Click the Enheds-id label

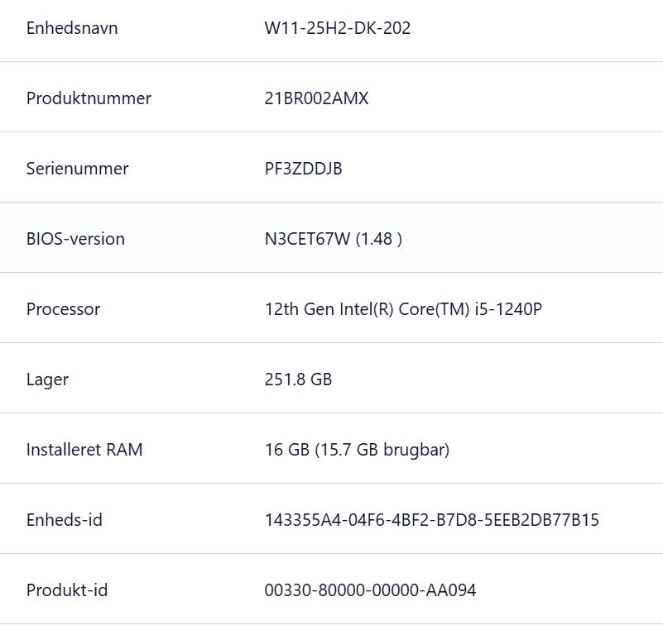click(x=65, y=520)
